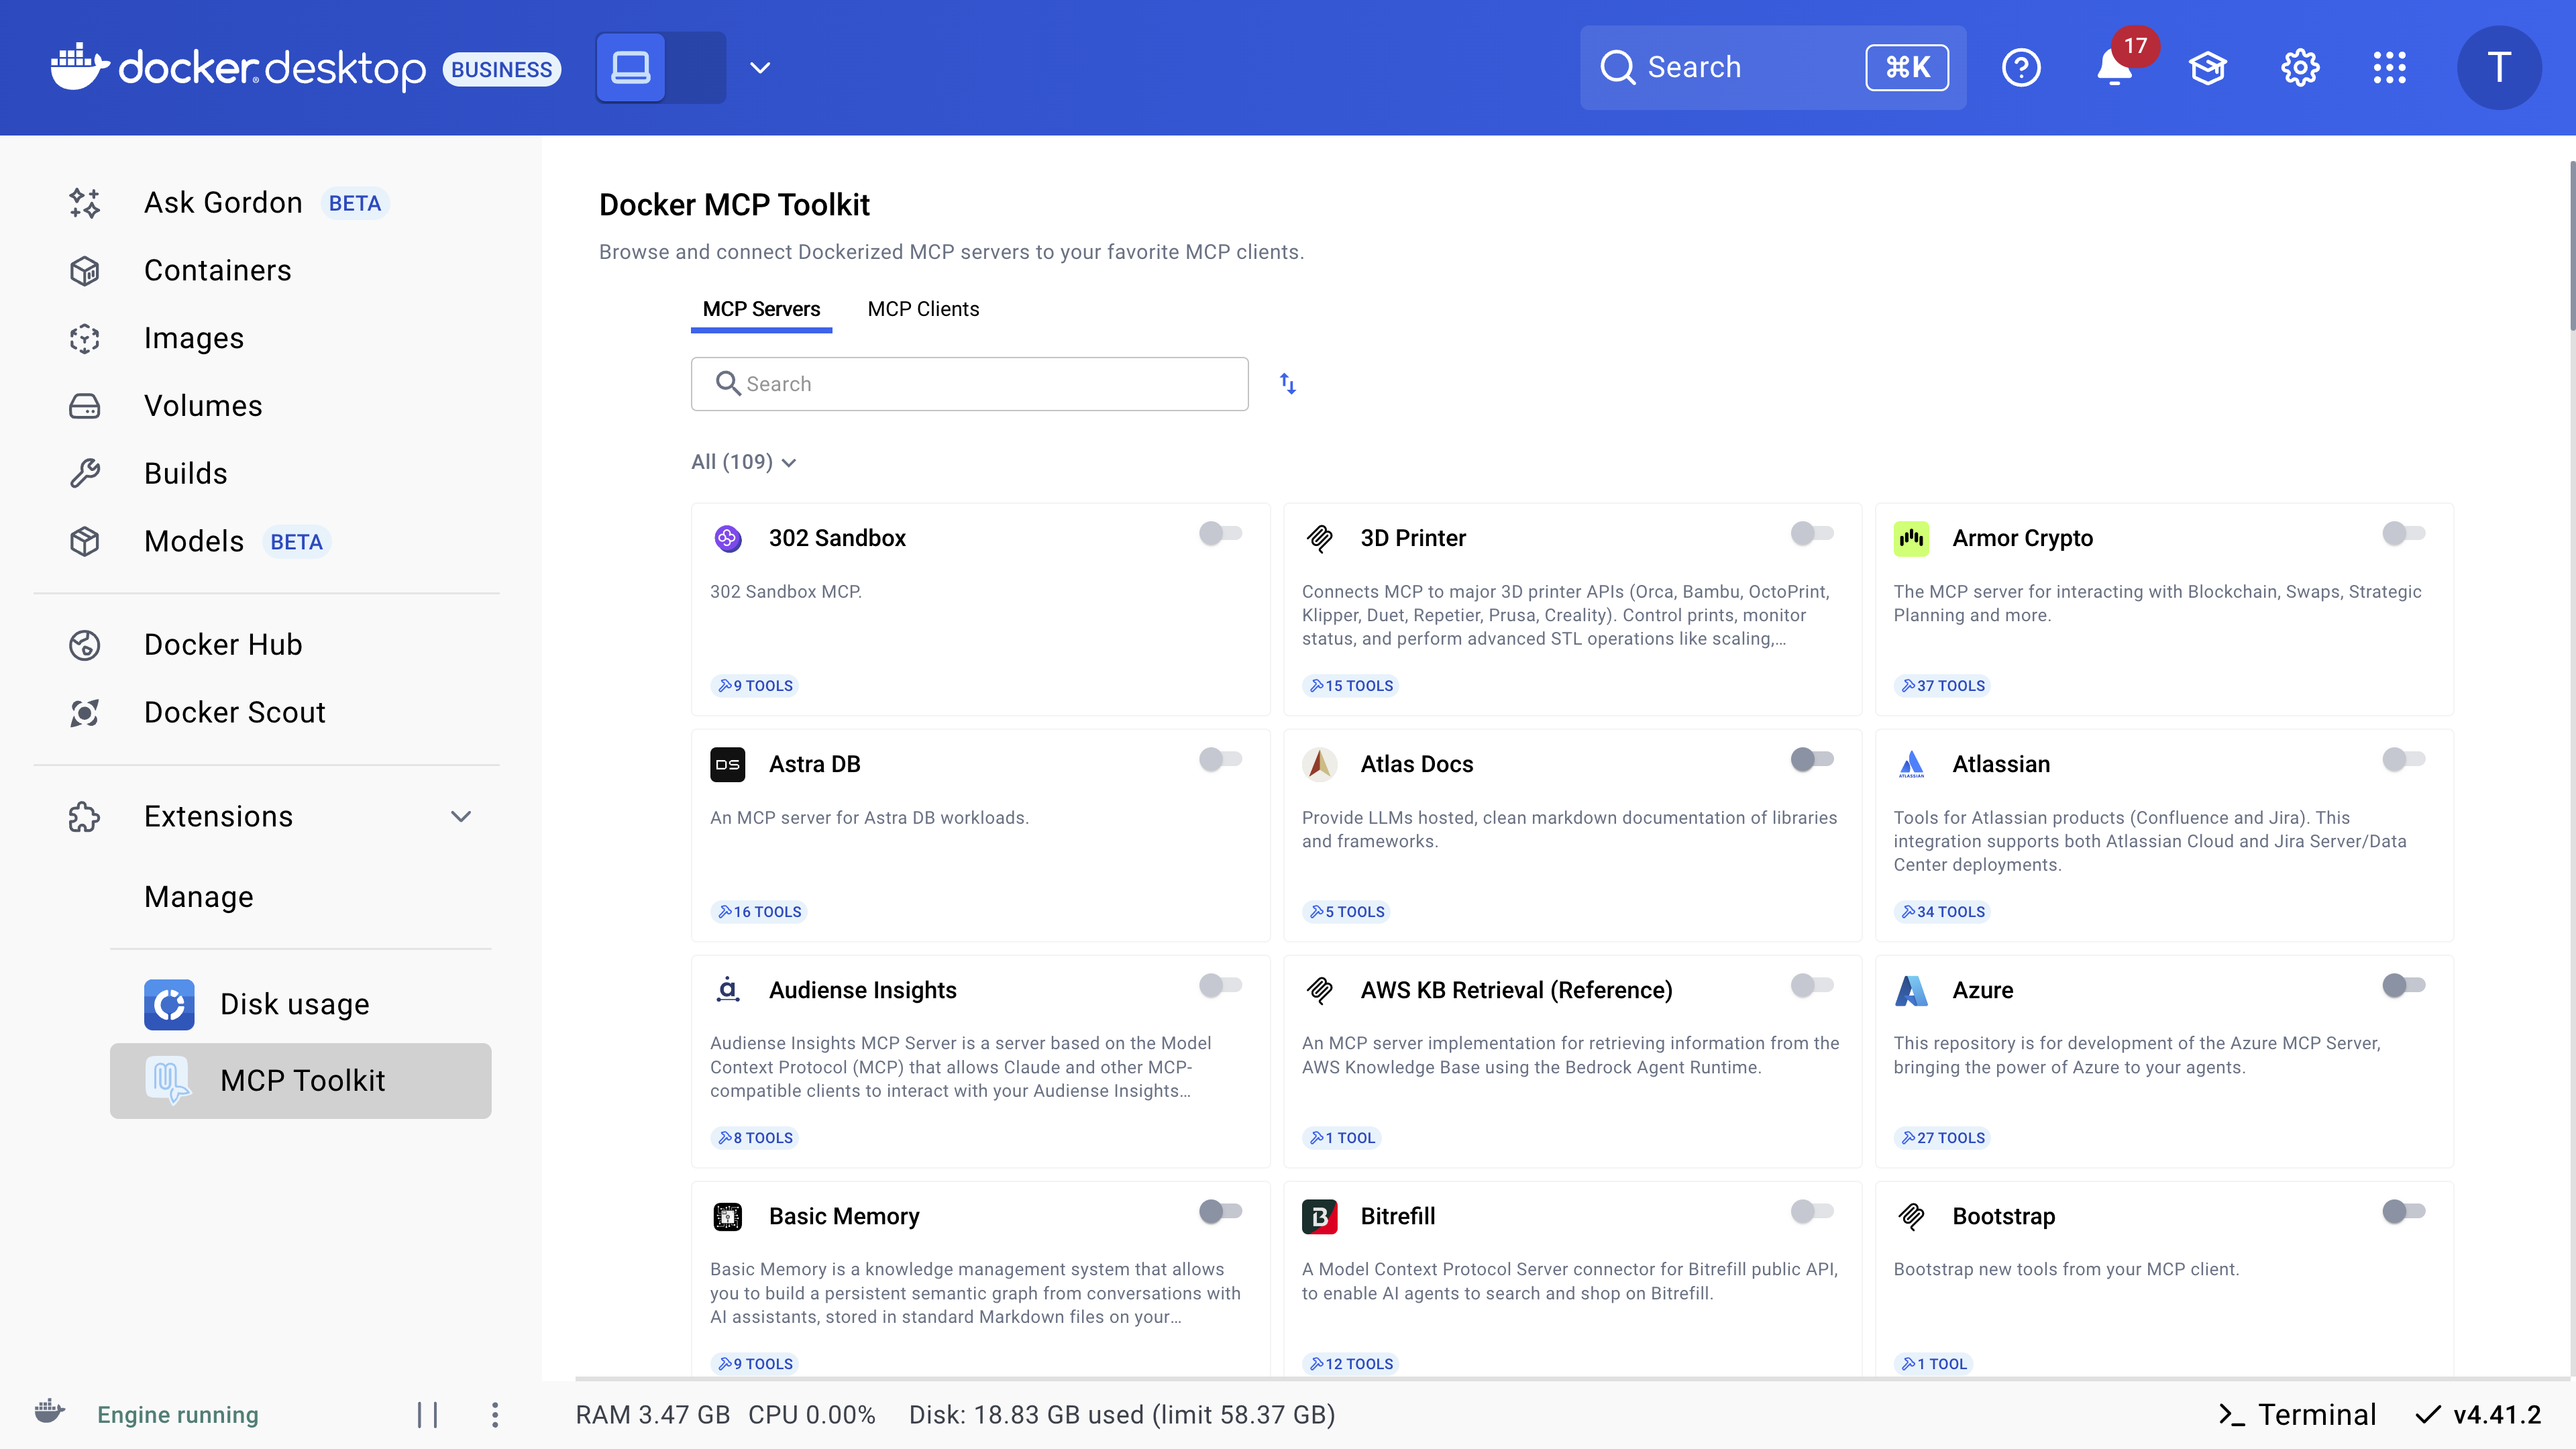This screenshot has height=1449, width=2576.
Task: Click the Atlas Docs logo
Action: click(1320, 764)
